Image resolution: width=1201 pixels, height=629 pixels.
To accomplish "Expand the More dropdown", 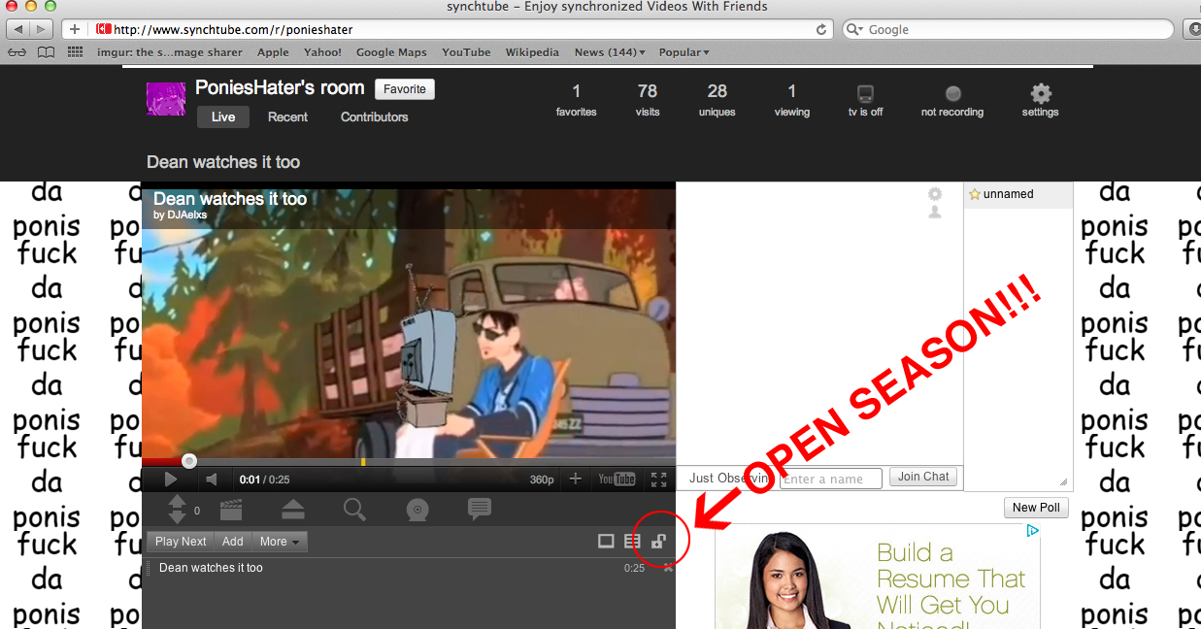I will click(x=281, y=542).
